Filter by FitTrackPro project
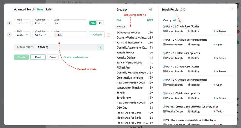 (x=134, y=68)
